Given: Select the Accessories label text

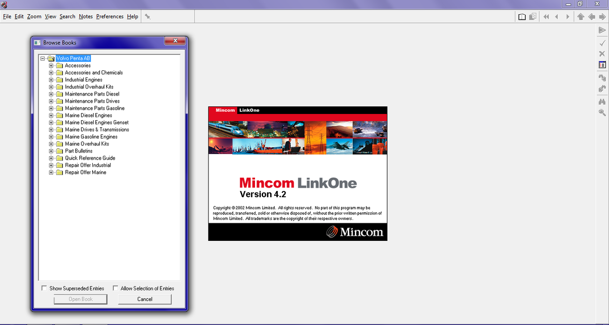Looking at the screenshot, I should click(x=78, y=66).
